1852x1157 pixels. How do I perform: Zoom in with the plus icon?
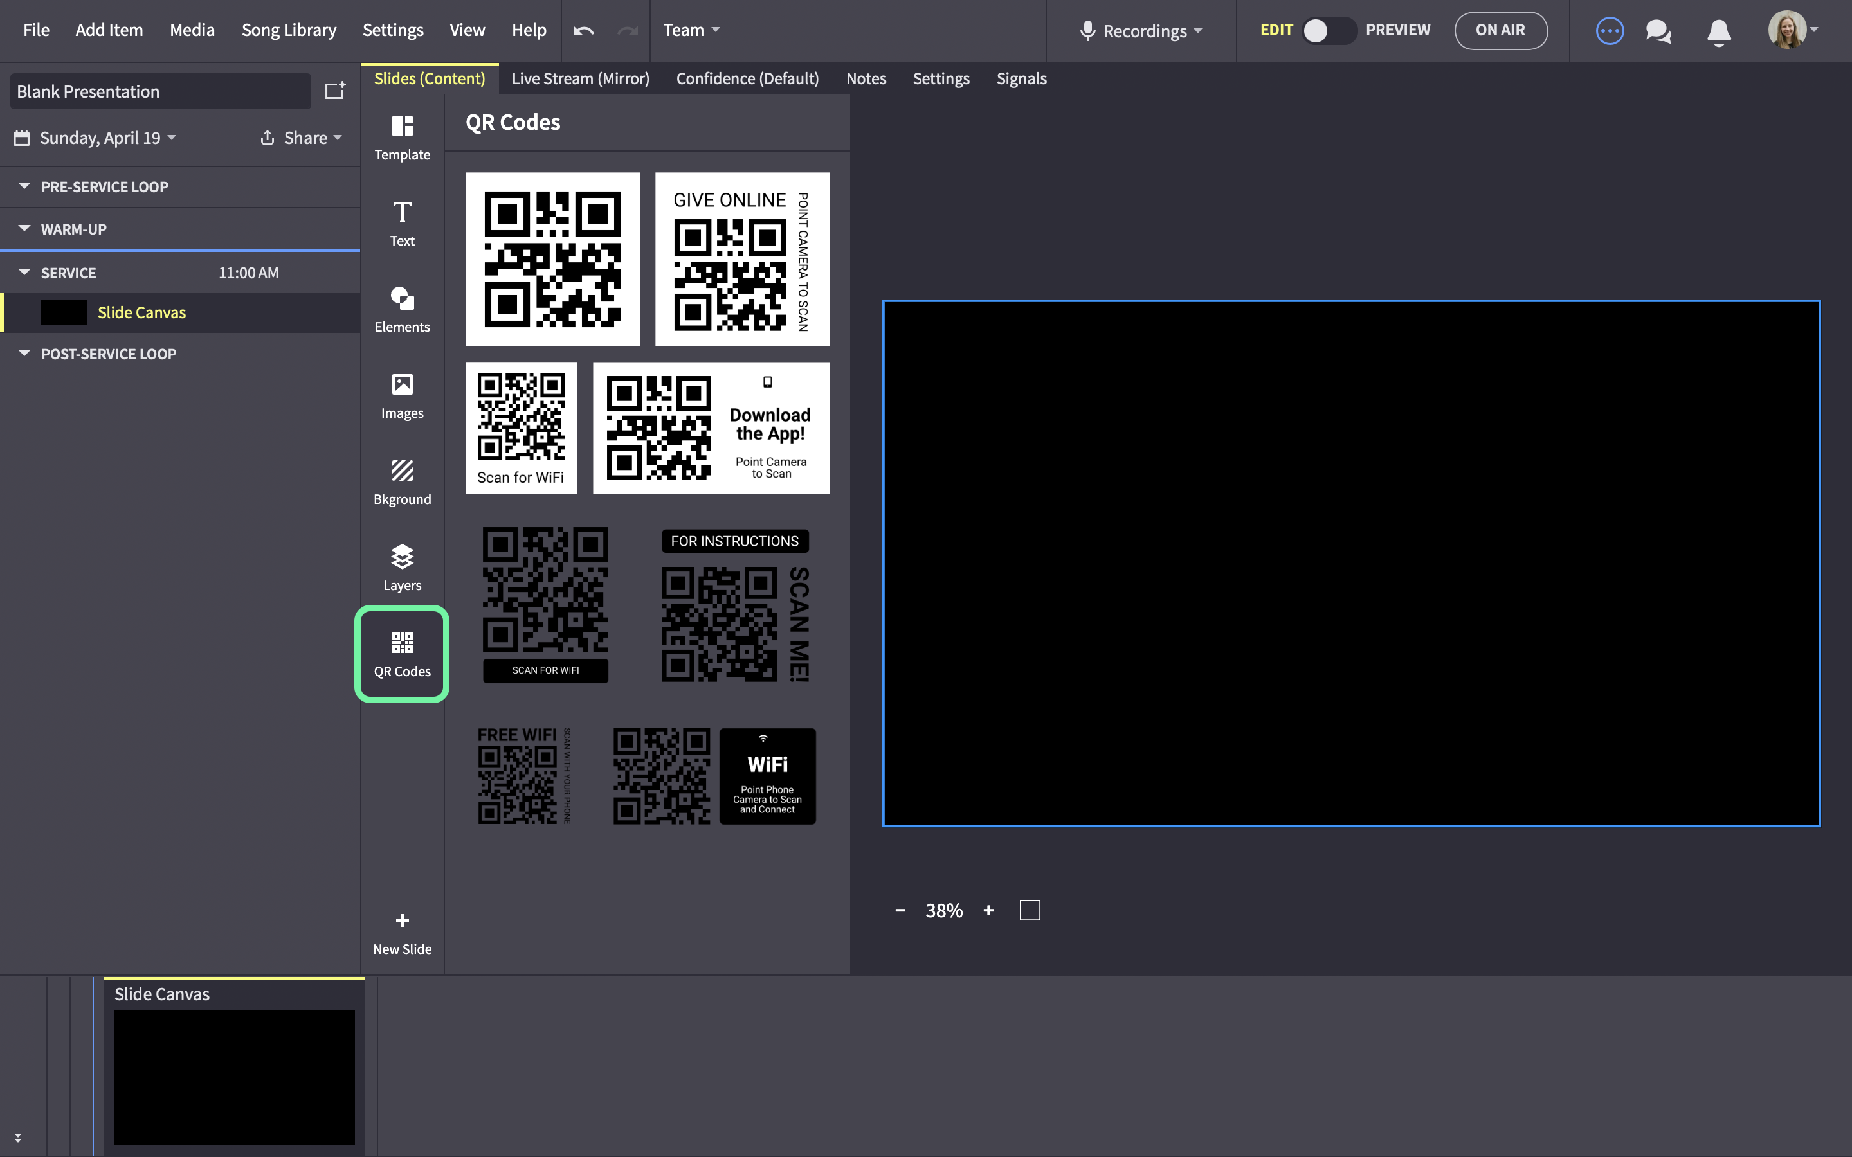point(988,910)
